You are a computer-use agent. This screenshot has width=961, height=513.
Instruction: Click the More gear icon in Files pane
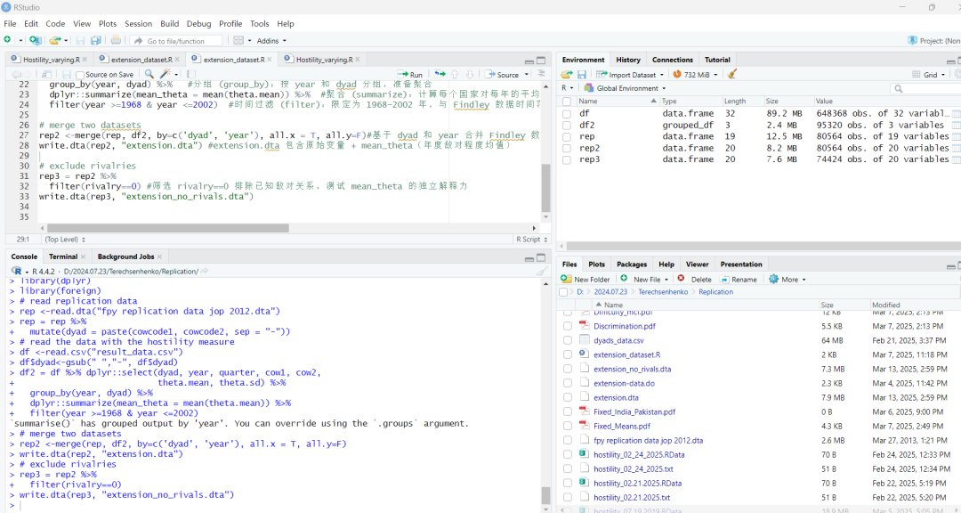click(774, 279)
